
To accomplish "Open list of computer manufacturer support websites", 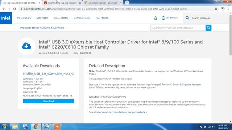I will [121, 112].
